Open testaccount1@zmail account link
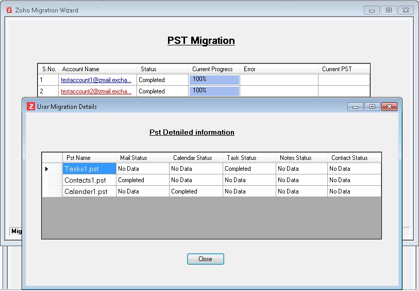The image size is (419, 291). 96,80
